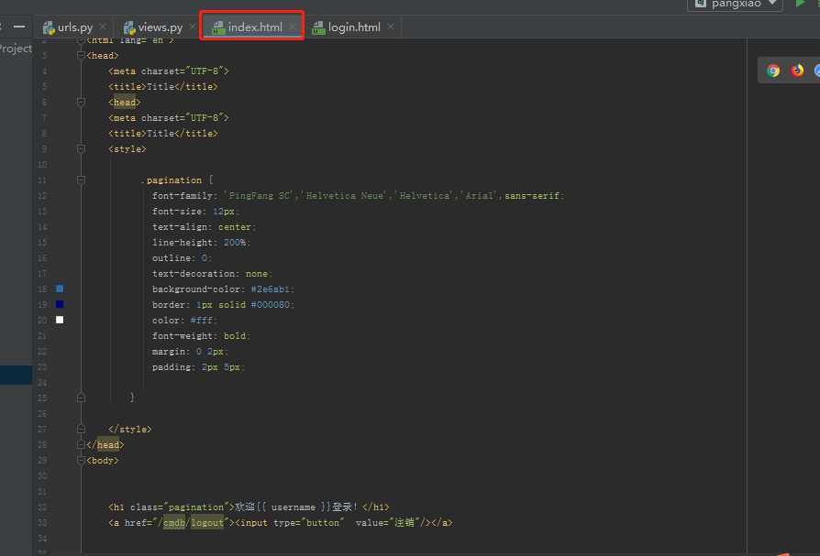Fold the .pagination CSS rule
Viewport: 820px width, 556px height.
(x=81, y=180)
